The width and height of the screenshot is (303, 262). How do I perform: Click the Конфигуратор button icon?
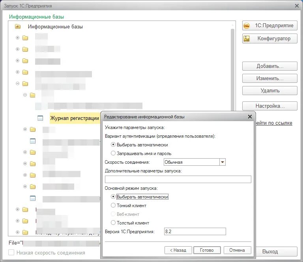247,38
